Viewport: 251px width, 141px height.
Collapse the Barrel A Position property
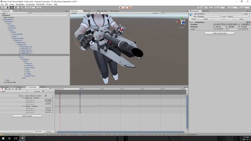[x=23, y=98]
